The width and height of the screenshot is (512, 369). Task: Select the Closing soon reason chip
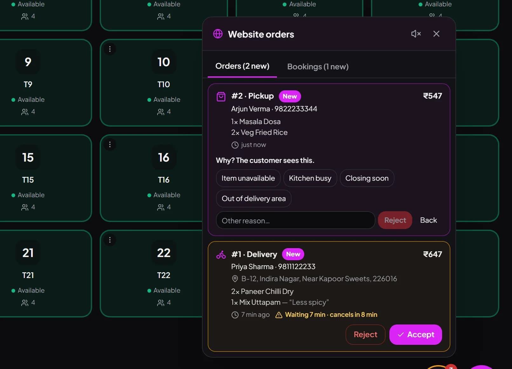pos(367,178)
